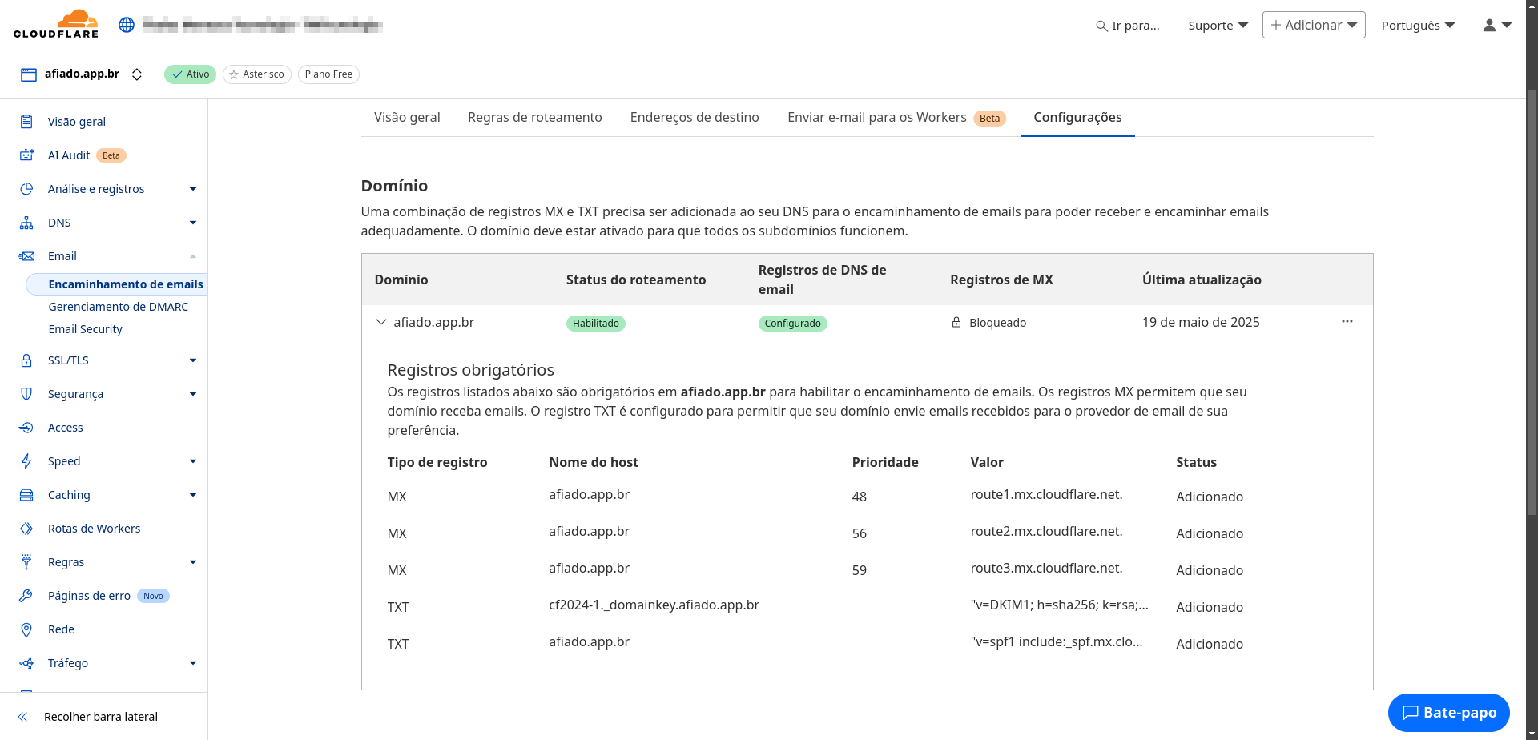Click the lock icon beside Bloqueado

click(x=956, y=323)
